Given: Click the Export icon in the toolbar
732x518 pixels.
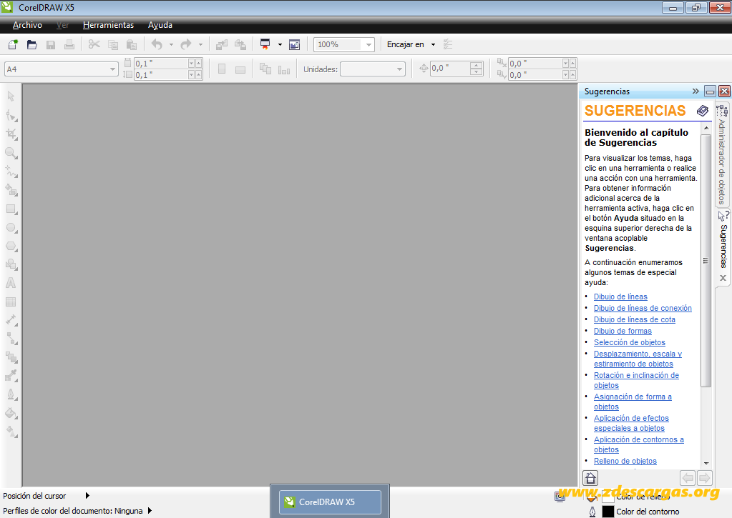Looking at the screenshot, I should pyautogui.click(x=240, y=45).
